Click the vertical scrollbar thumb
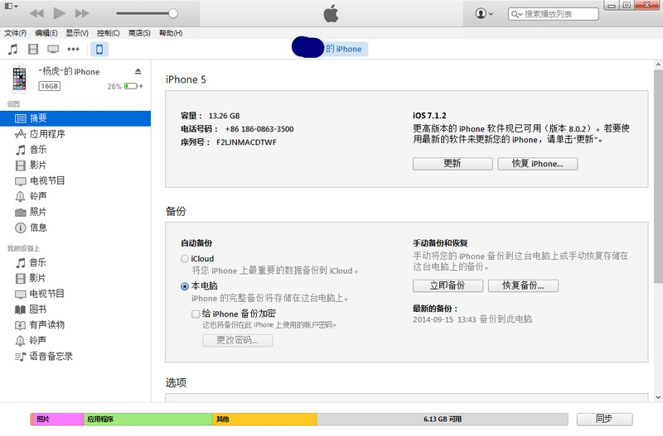 [658, 176]
